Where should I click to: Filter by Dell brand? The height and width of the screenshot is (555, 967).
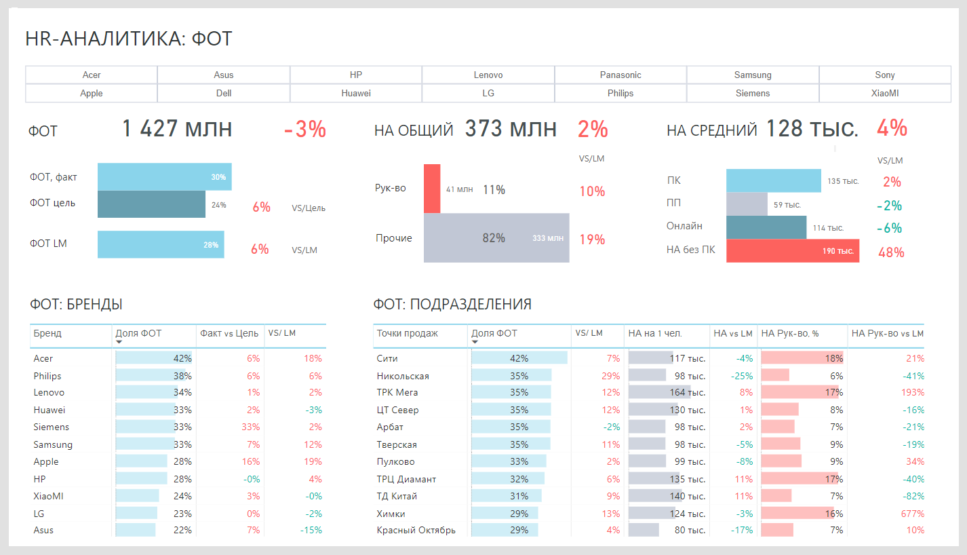click(224, 94)
